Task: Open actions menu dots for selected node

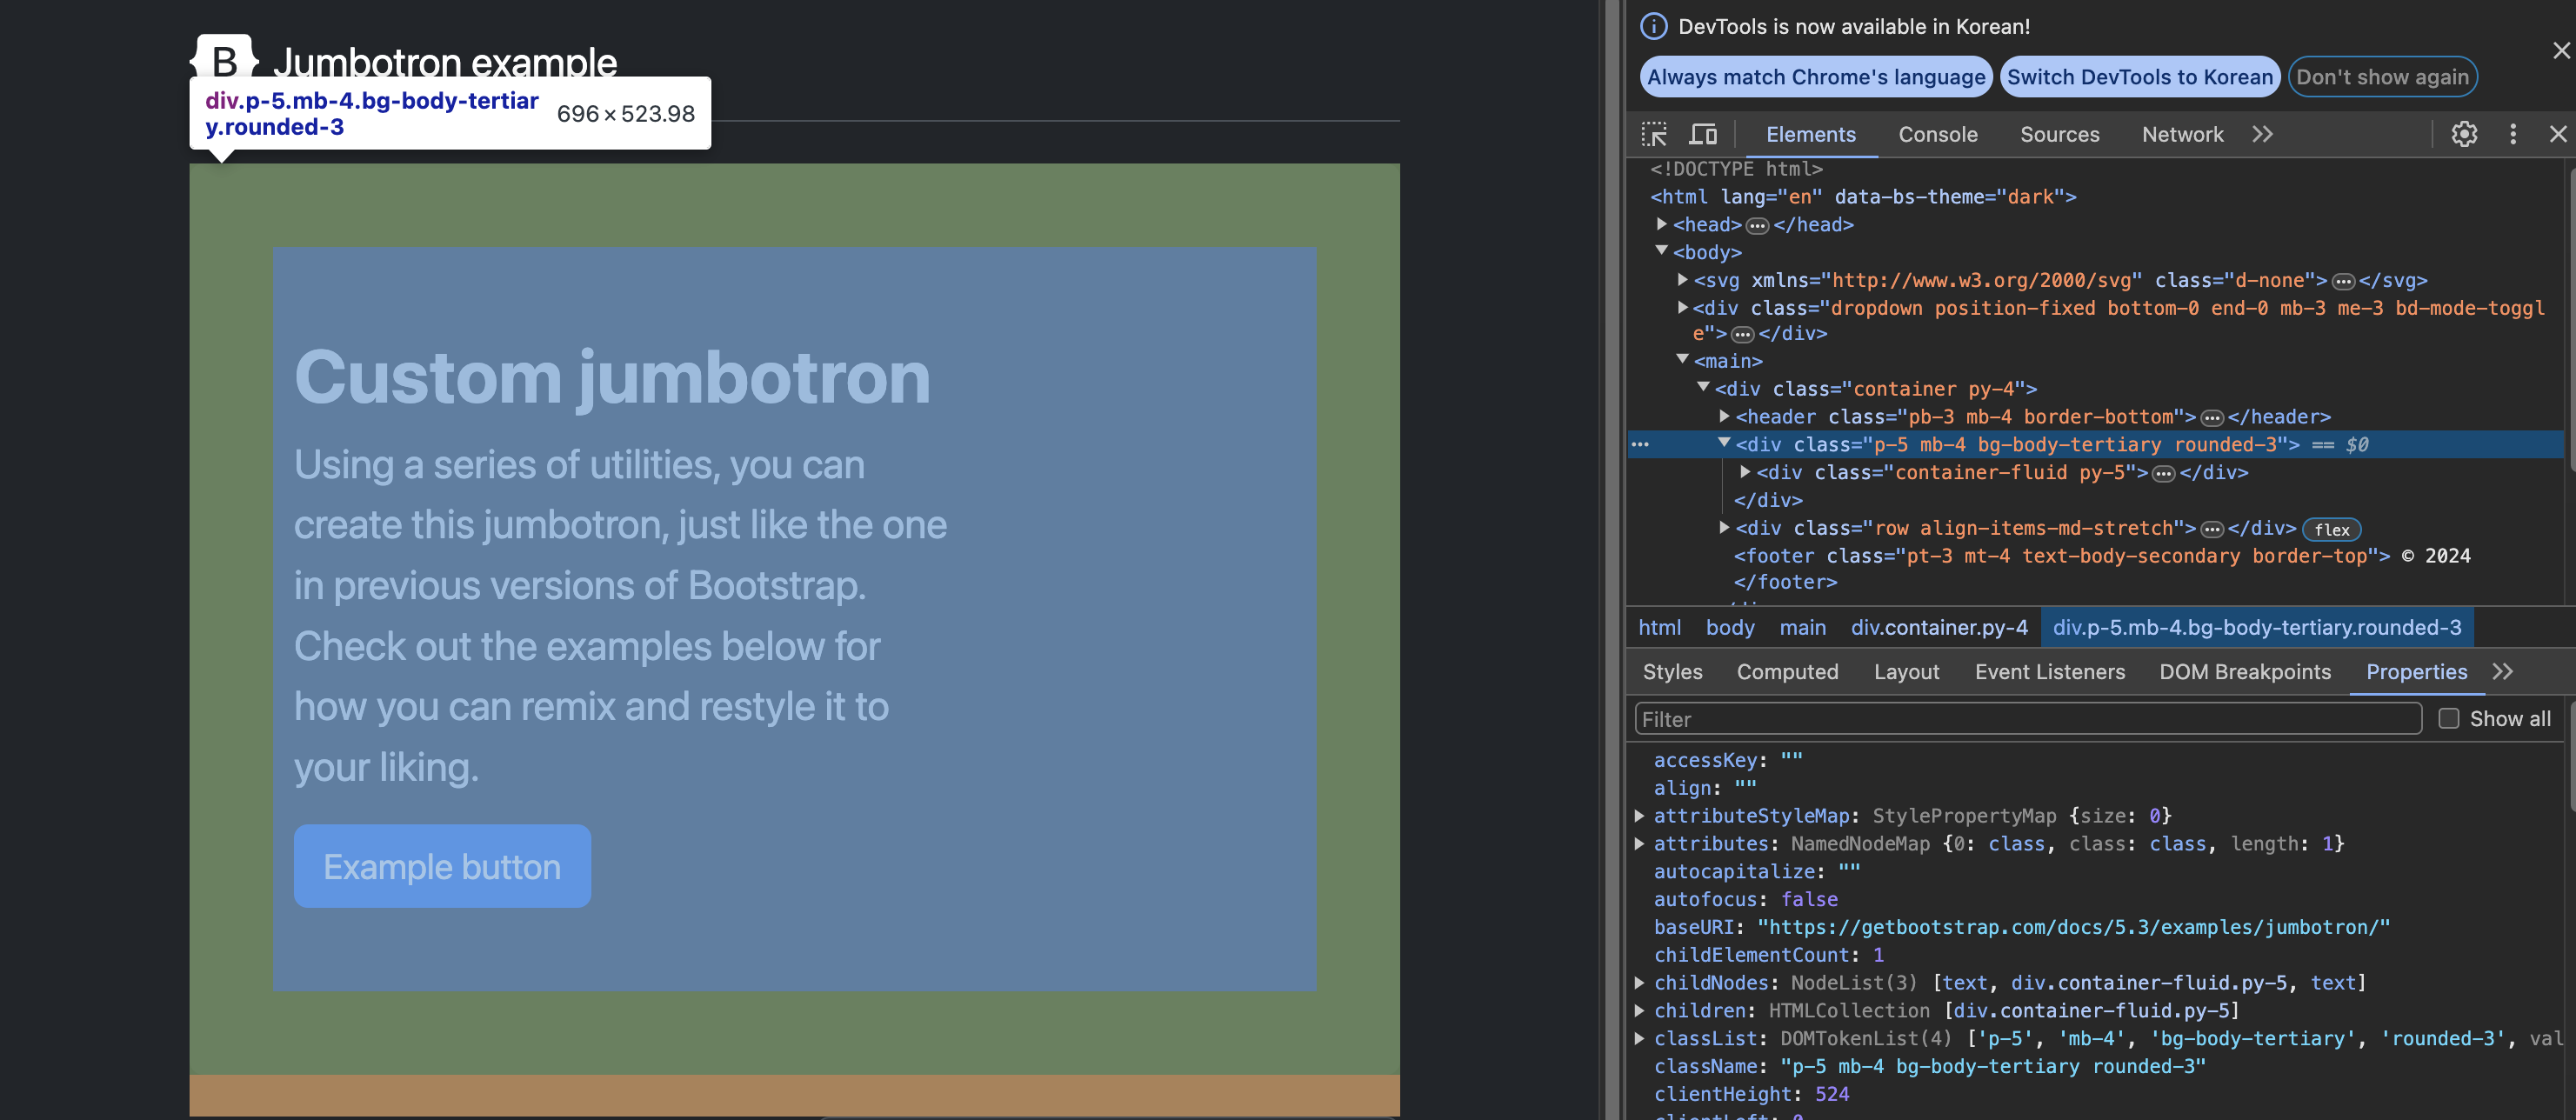Action: coord(1640,444)
